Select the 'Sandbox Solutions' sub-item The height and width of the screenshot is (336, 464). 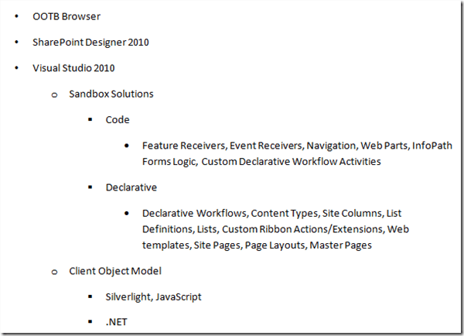pos(111,94)
